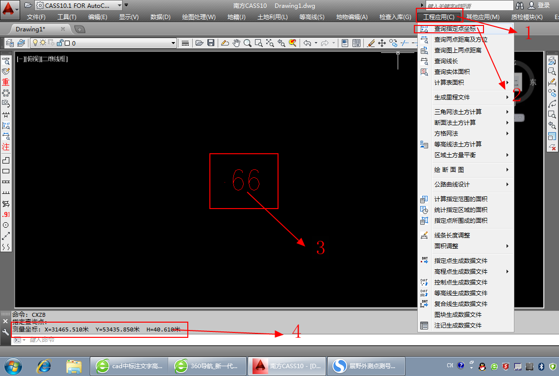Select the code query icon on left toolbar
The image size is (559, 376).
(6, 61)
